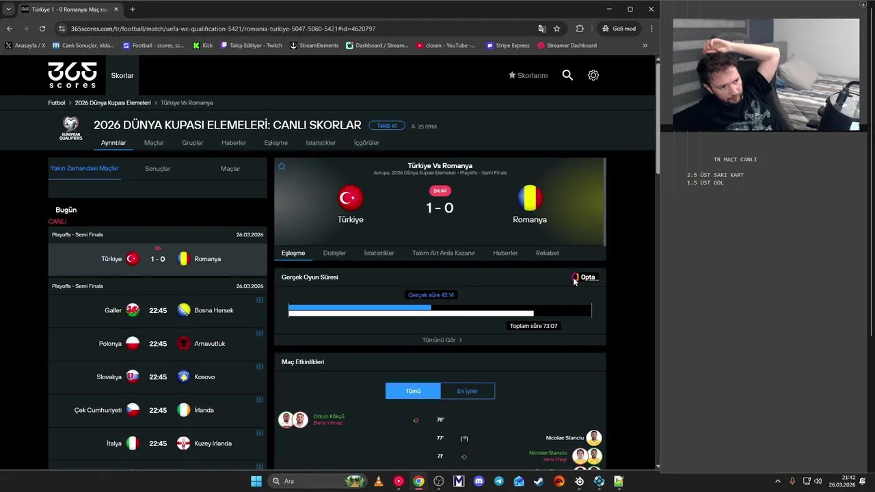Click the 84:44 live minute badge
875x492 pixels.
pos(440,191)
